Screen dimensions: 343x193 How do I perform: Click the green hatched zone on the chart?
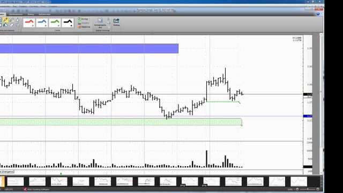click(121, 122)
